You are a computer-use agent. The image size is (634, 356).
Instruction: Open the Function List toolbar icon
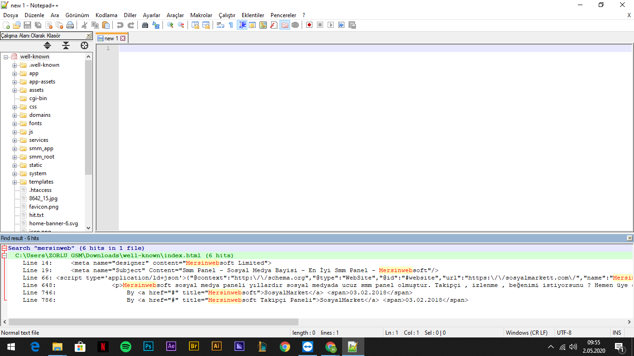[x=274, y=25]
